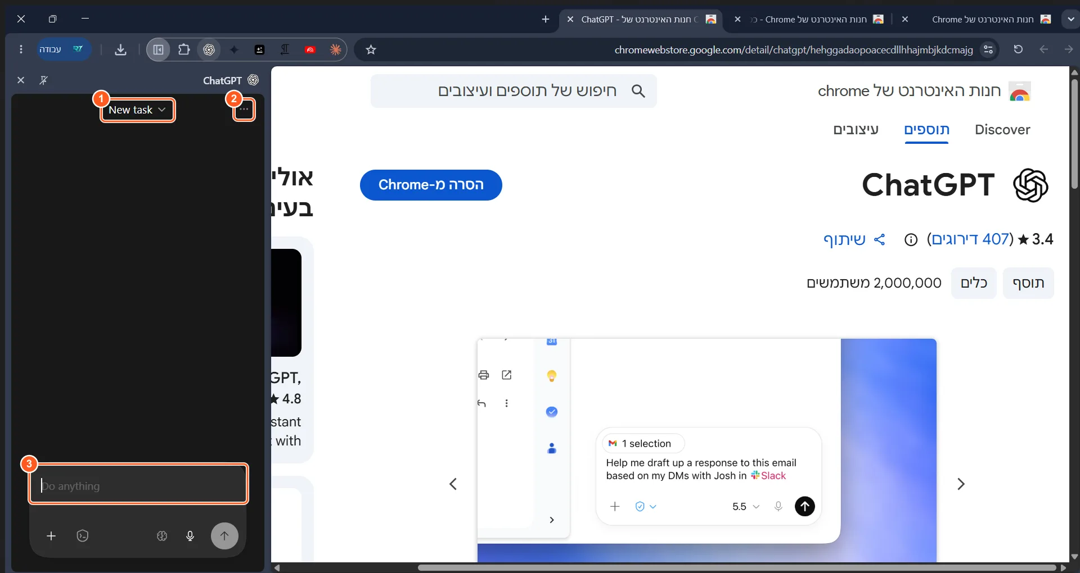Click the Chrome Web Store URL address

[794, 50]
